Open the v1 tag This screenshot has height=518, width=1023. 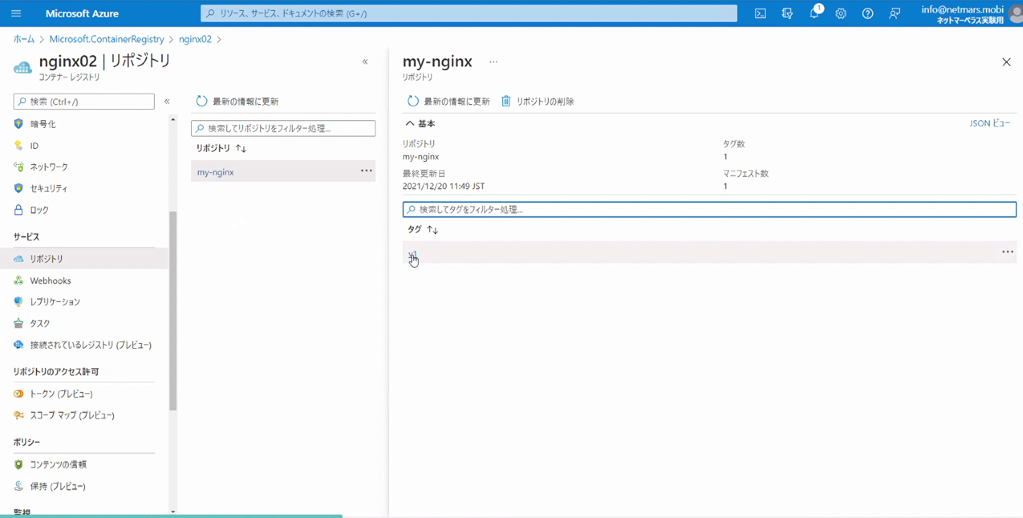click(x=413, y=254)
